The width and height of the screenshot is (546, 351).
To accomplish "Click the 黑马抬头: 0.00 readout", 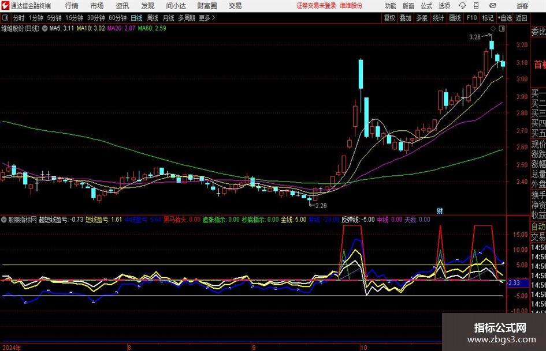I will click(182, 220).
